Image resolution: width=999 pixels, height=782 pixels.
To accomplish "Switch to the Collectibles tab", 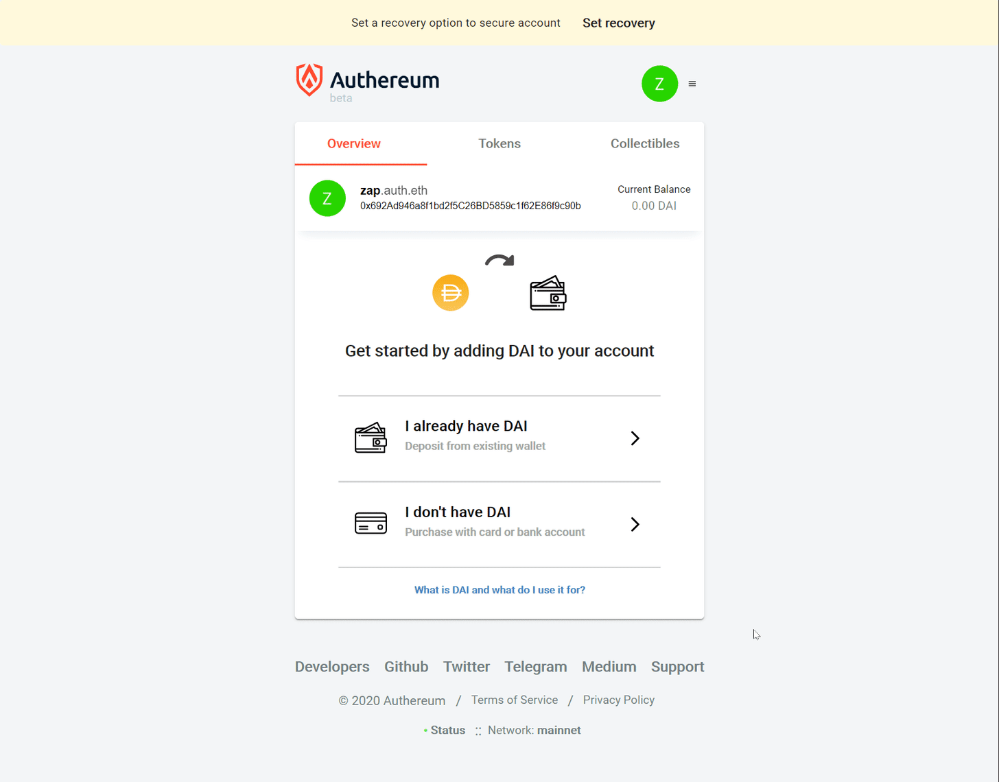I will pos(645,143).
